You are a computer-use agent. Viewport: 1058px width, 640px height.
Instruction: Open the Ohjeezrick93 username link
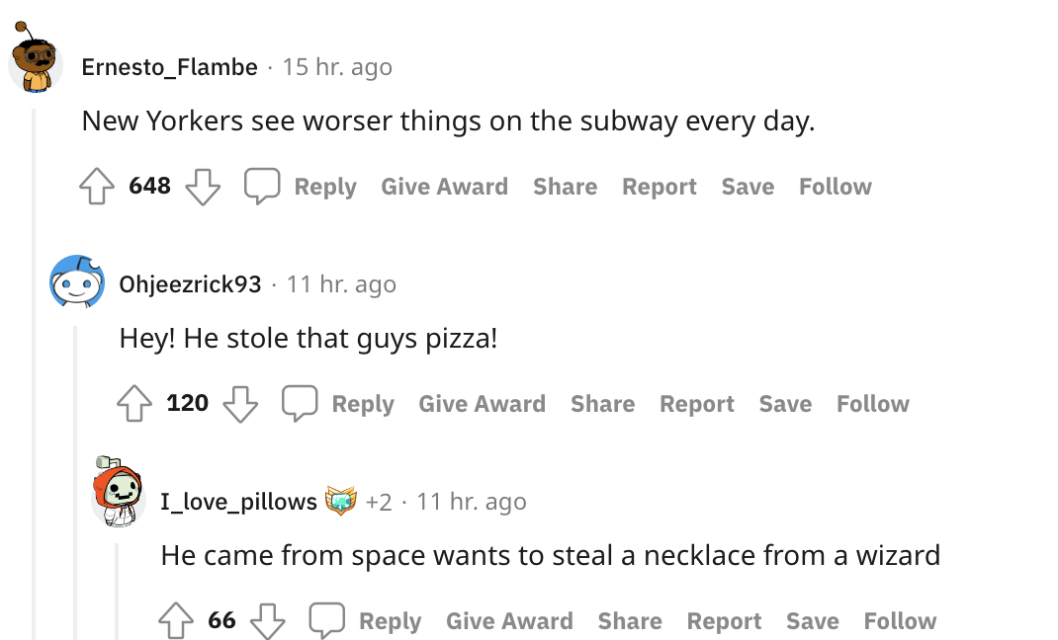(190, 284)
